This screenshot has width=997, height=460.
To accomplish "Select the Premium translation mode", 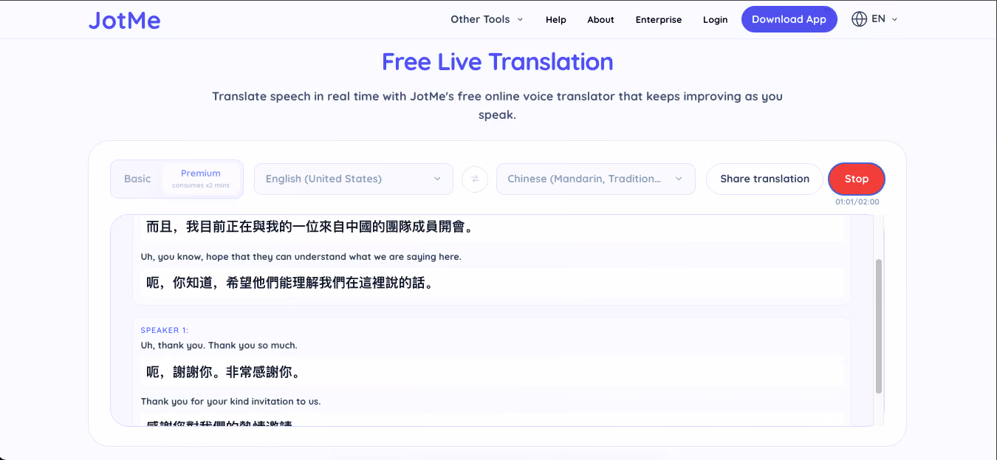I will click(201, 179).
